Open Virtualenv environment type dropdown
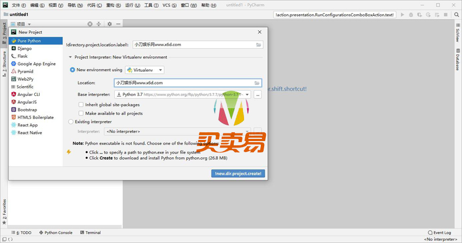The image size is (462, 243). (x=145, y=70)
